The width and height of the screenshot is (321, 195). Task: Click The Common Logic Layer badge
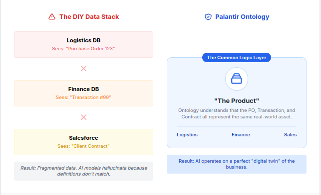click(x=237, y=58)
